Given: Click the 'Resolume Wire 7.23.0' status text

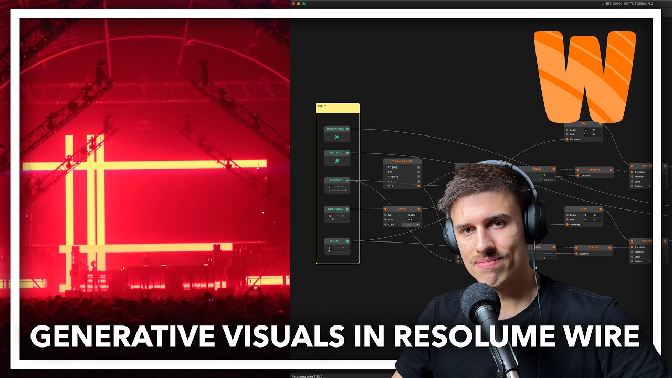Looking at the screenshot, I should pos(307,376).
